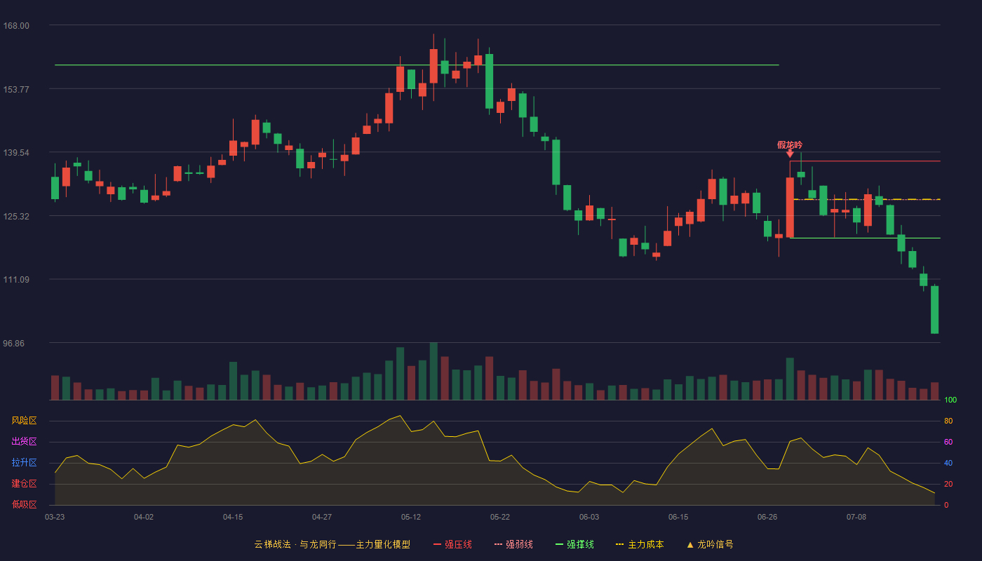Click the yellow dashed 主力成本 legend icon
The width and height of the screenshot is (982, 561).
point(619,544)
